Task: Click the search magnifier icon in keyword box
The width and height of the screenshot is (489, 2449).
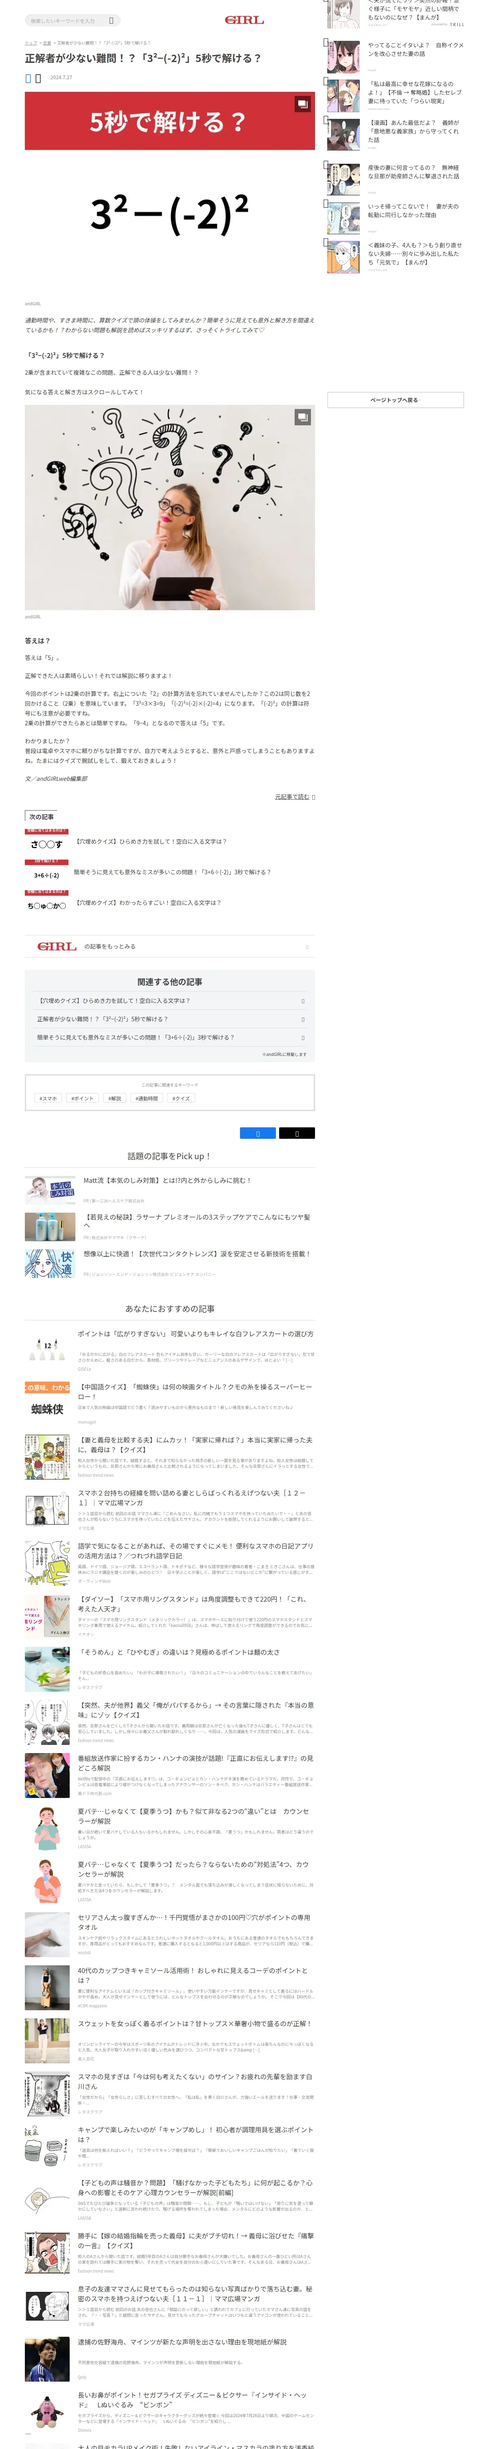Action: 111,20
